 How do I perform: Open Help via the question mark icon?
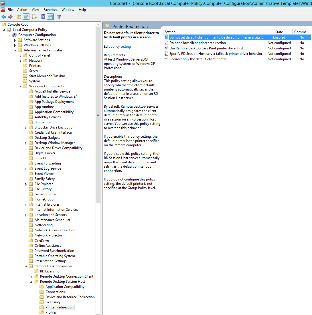[43, 17]
